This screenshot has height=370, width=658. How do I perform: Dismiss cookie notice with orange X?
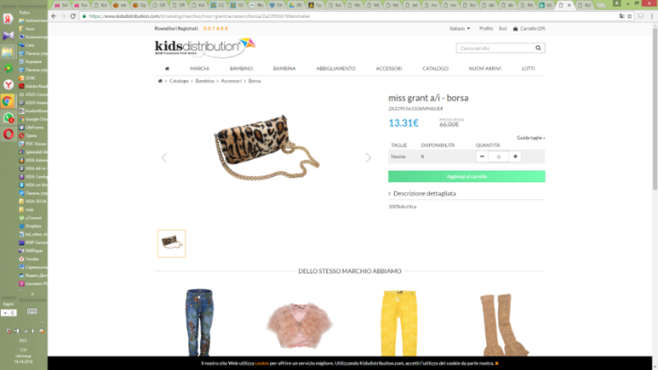click(x=496, y=363)
